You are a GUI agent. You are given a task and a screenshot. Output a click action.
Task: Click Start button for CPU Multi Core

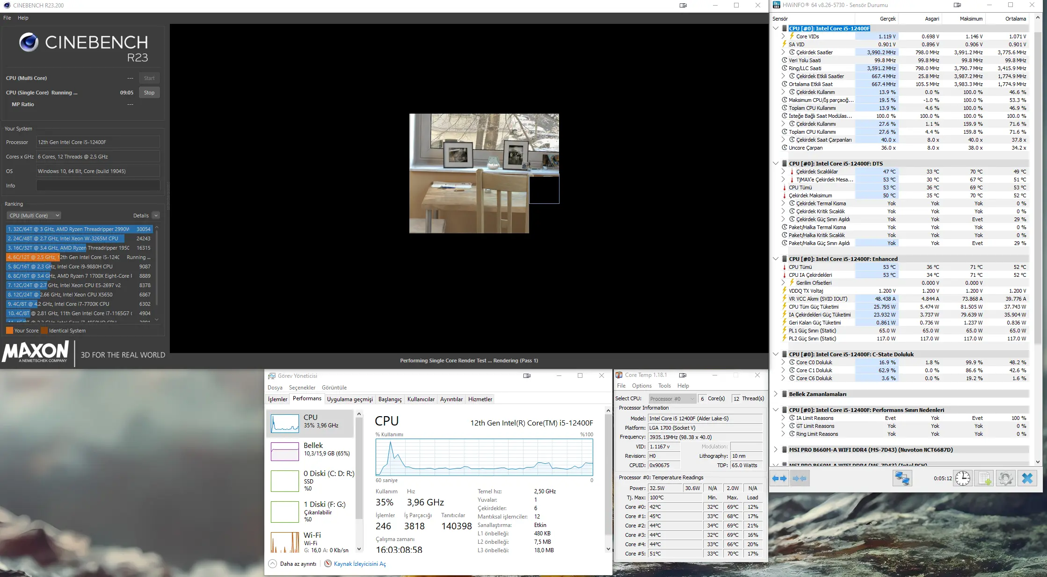[x=149, y=78]
